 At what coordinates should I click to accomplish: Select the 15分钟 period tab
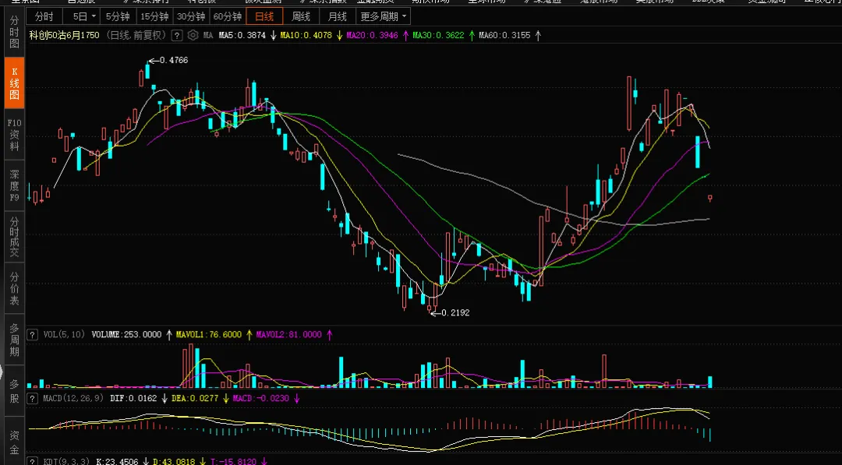click(x=154, y=16)
